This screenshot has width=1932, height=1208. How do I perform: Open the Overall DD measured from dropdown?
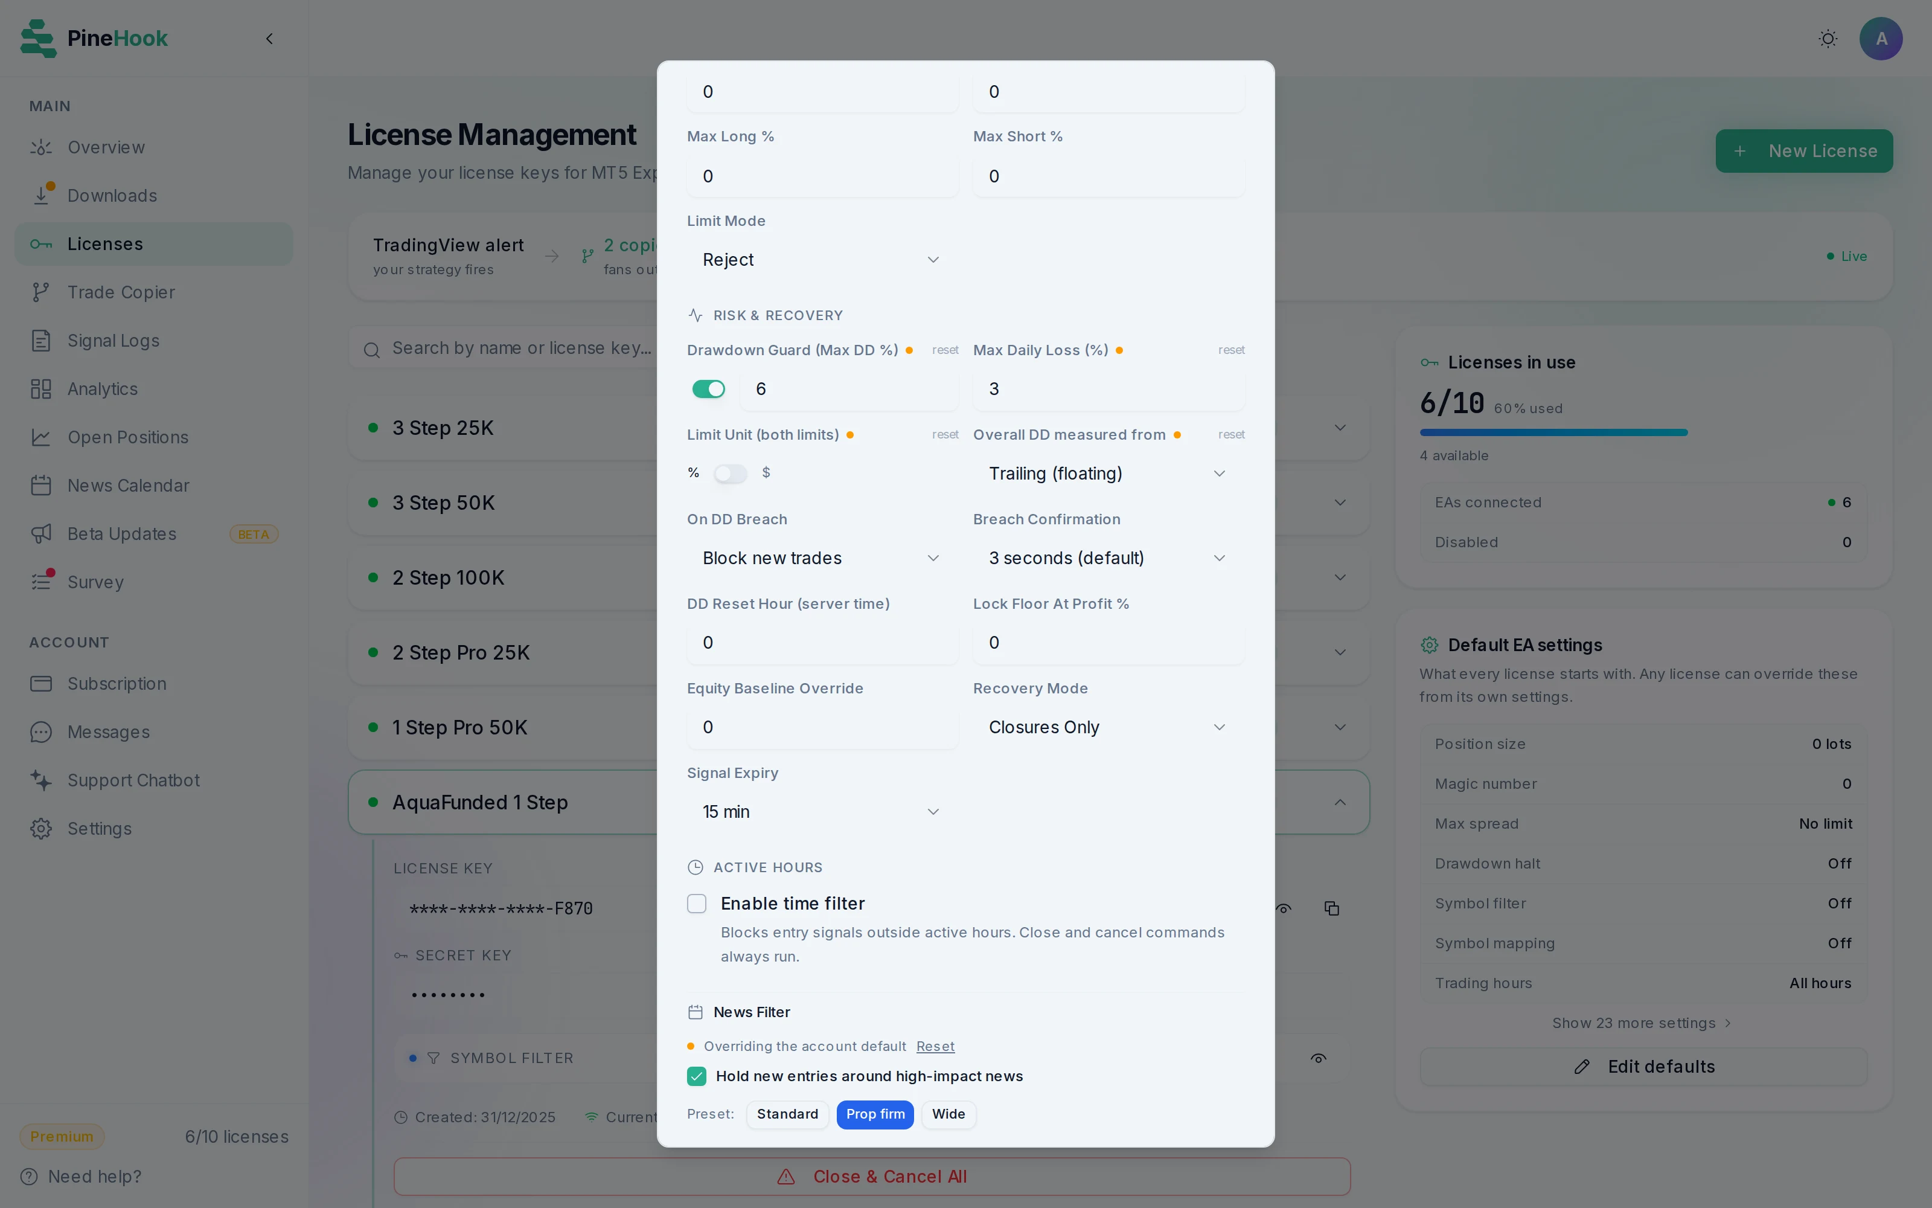pos(1108,474)
